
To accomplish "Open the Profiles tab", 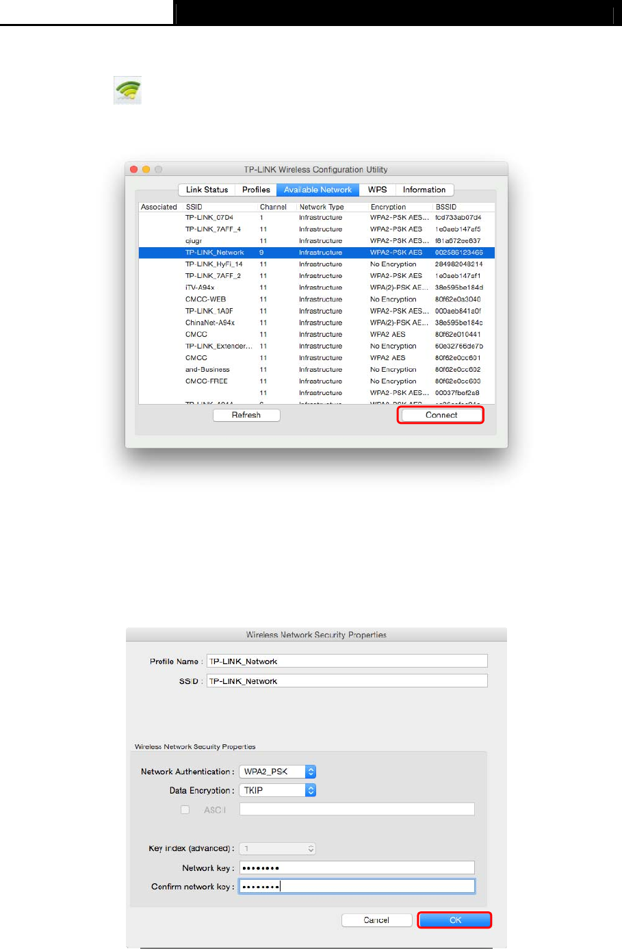I will click(x=256, y=190).
